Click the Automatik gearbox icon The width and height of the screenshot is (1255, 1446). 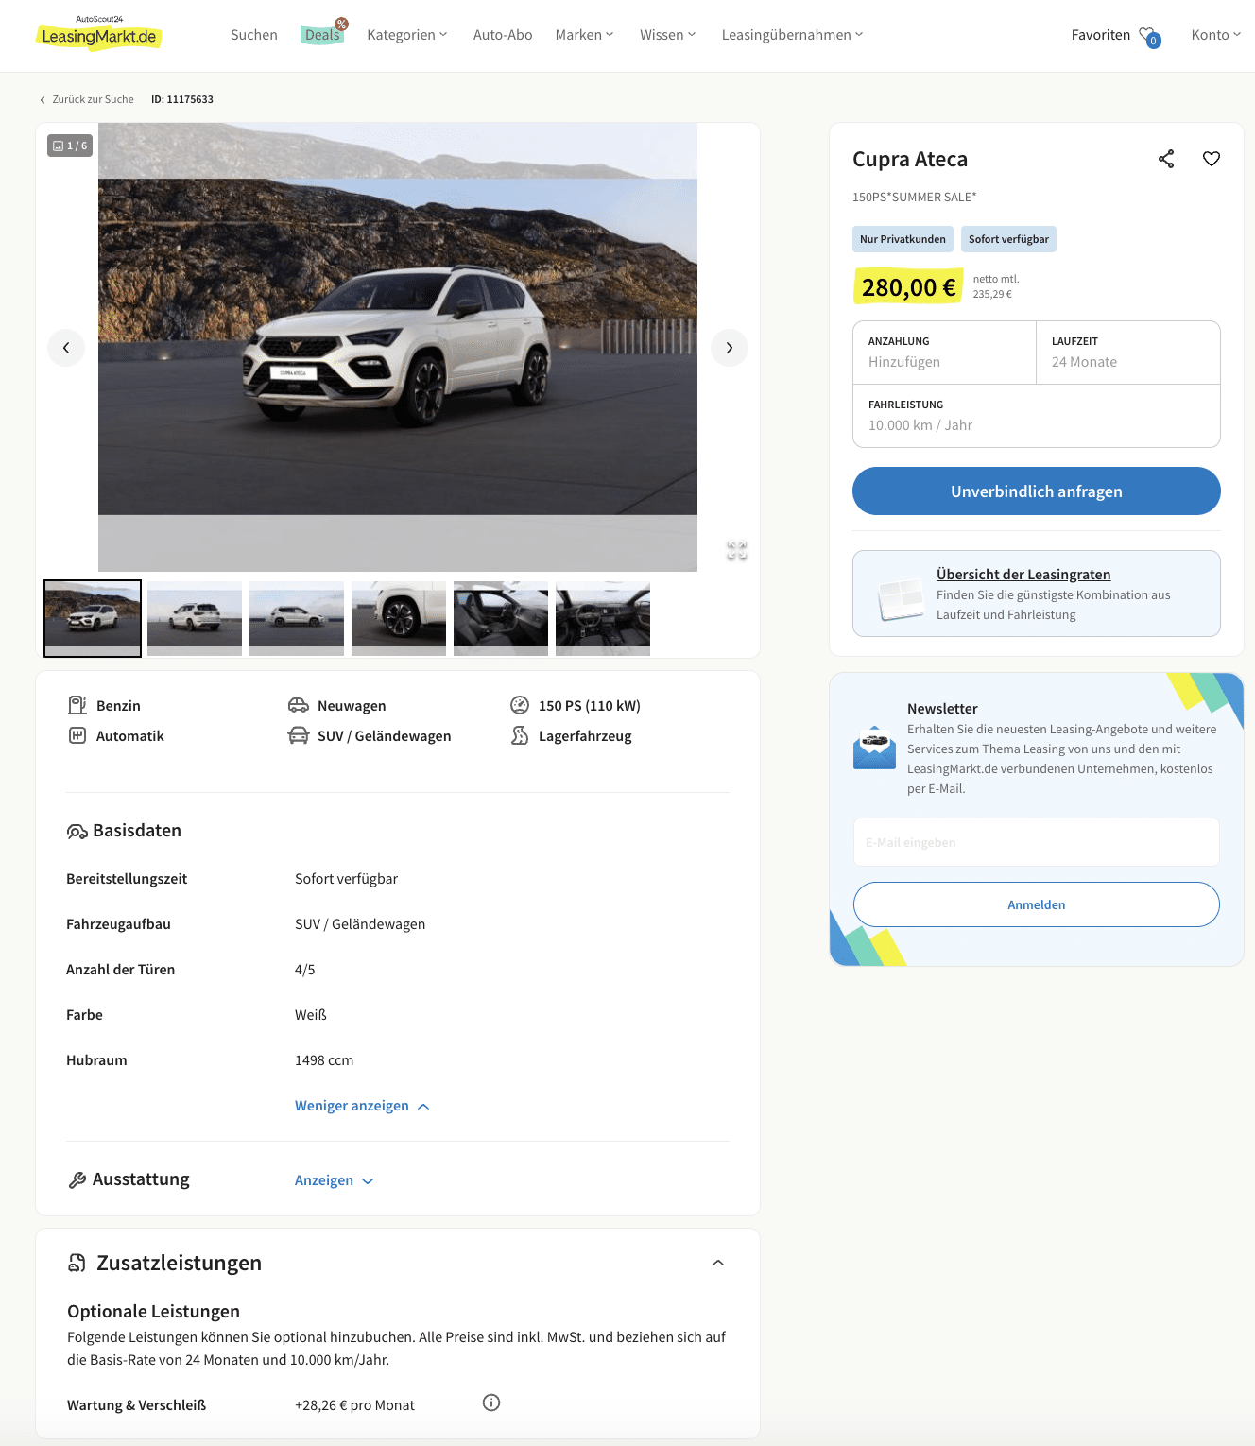click(77, 735)
